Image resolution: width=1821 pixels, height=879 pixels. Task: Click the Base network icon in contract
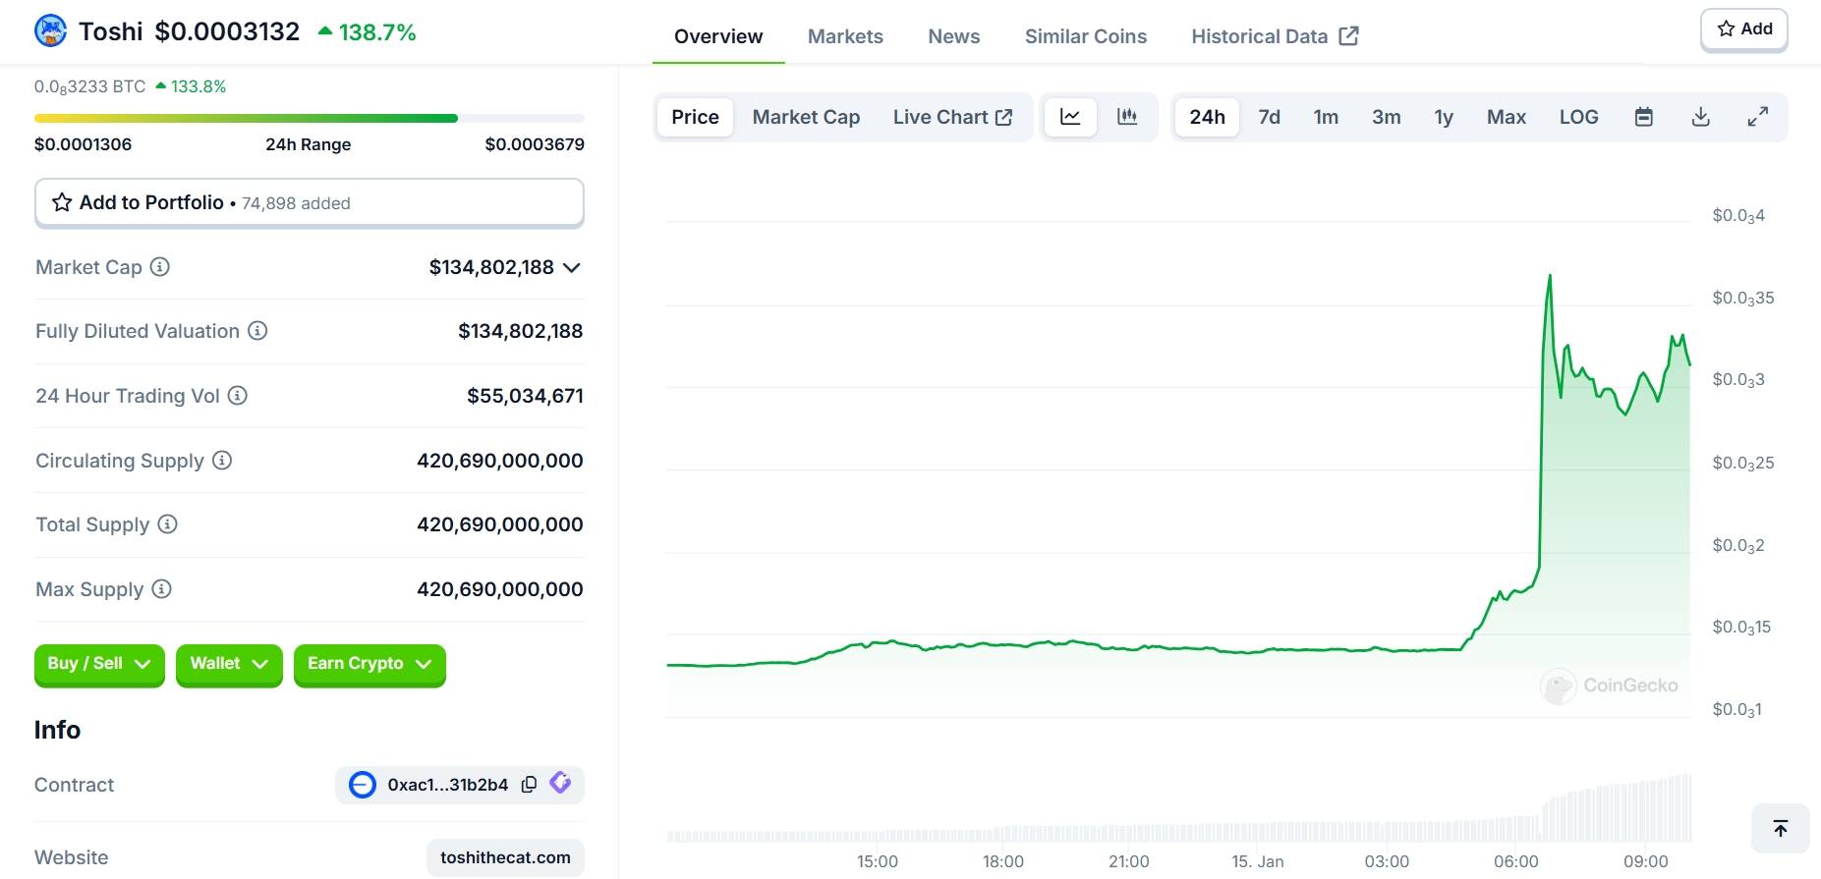pyautogui.click(x=363, y=785)
